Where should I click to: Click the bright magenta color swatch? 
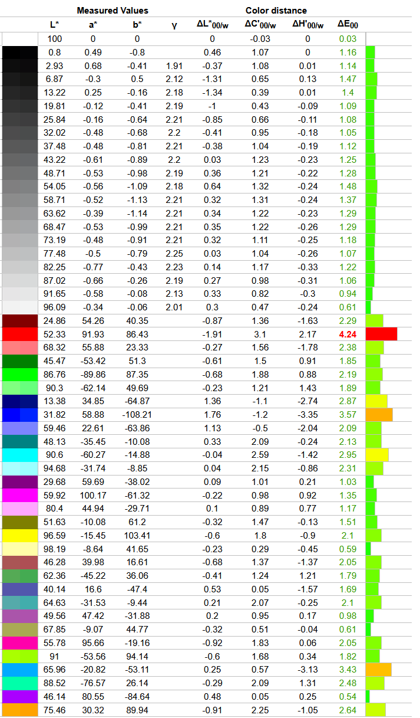click(x=20, y=495)
